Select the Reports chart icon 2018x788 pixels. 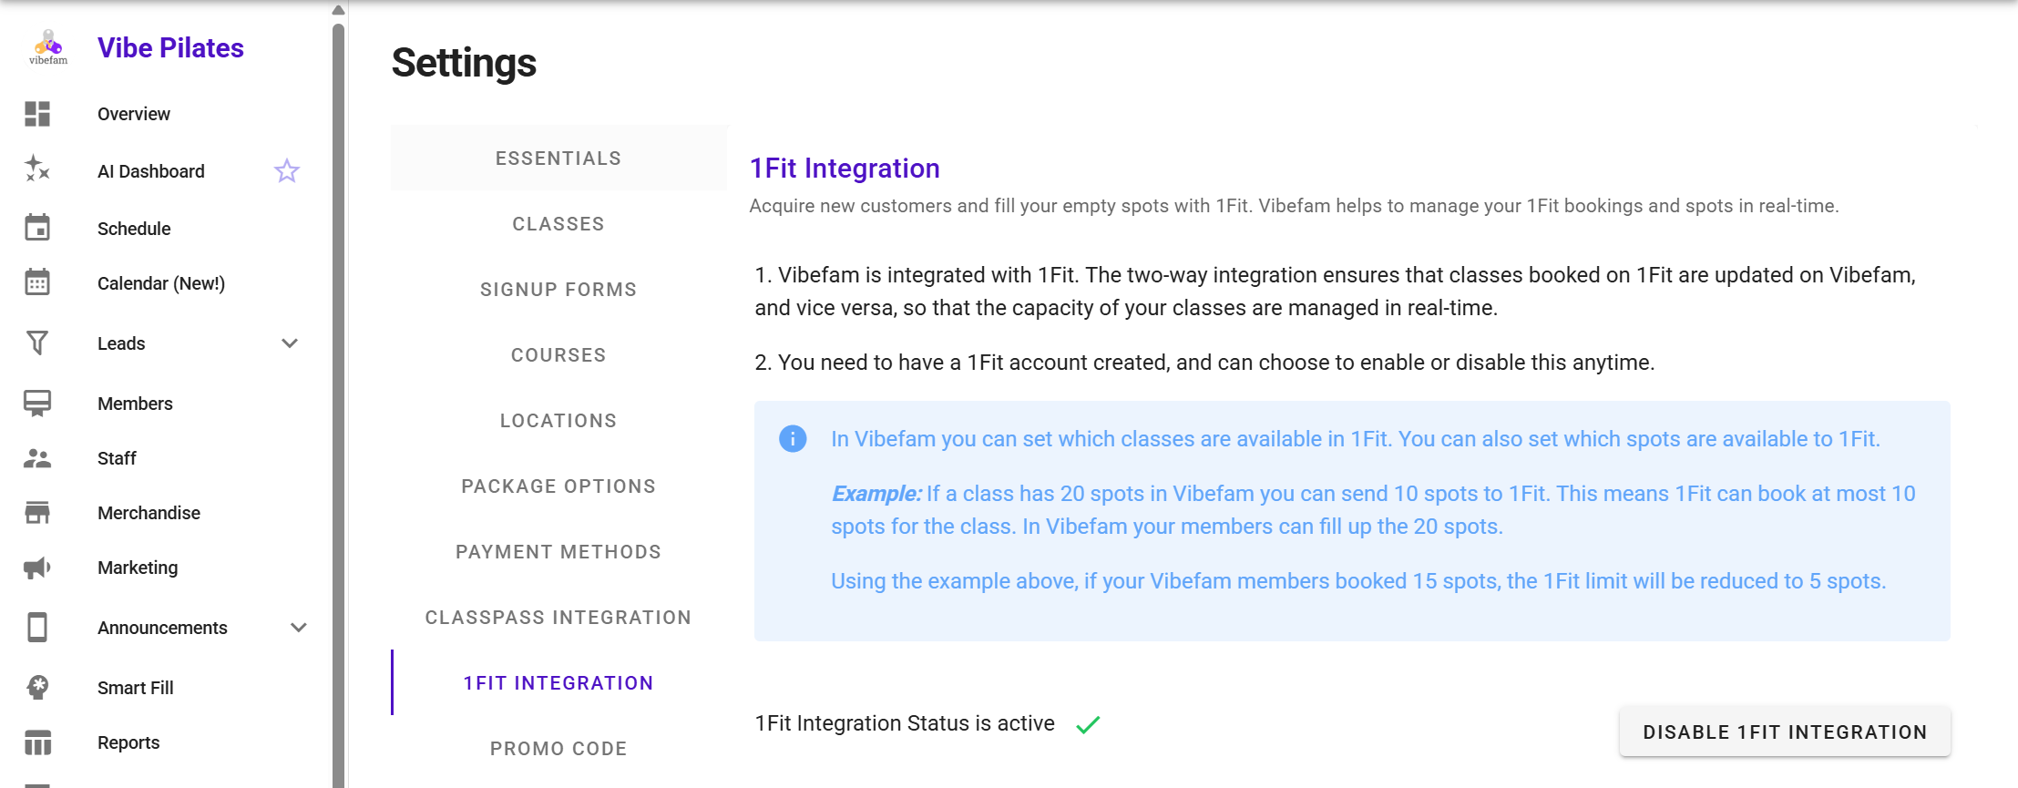(37, 742)
